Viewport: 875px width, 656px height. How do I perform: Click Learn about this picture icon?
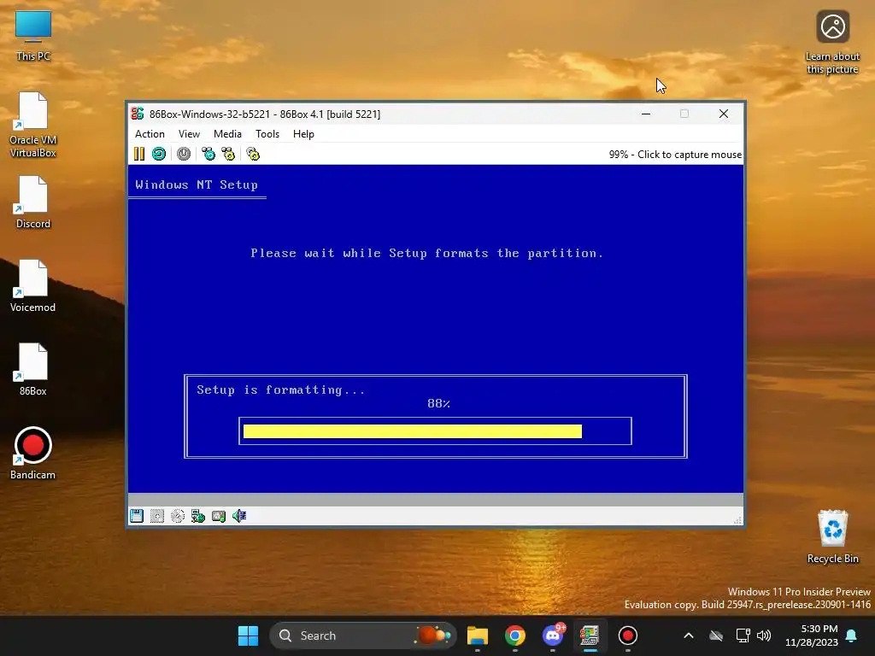click(832, 43)
